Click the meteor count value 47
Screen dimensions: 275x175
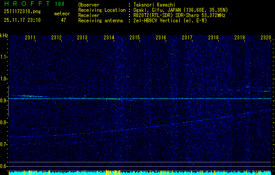[x=64, y=20]
